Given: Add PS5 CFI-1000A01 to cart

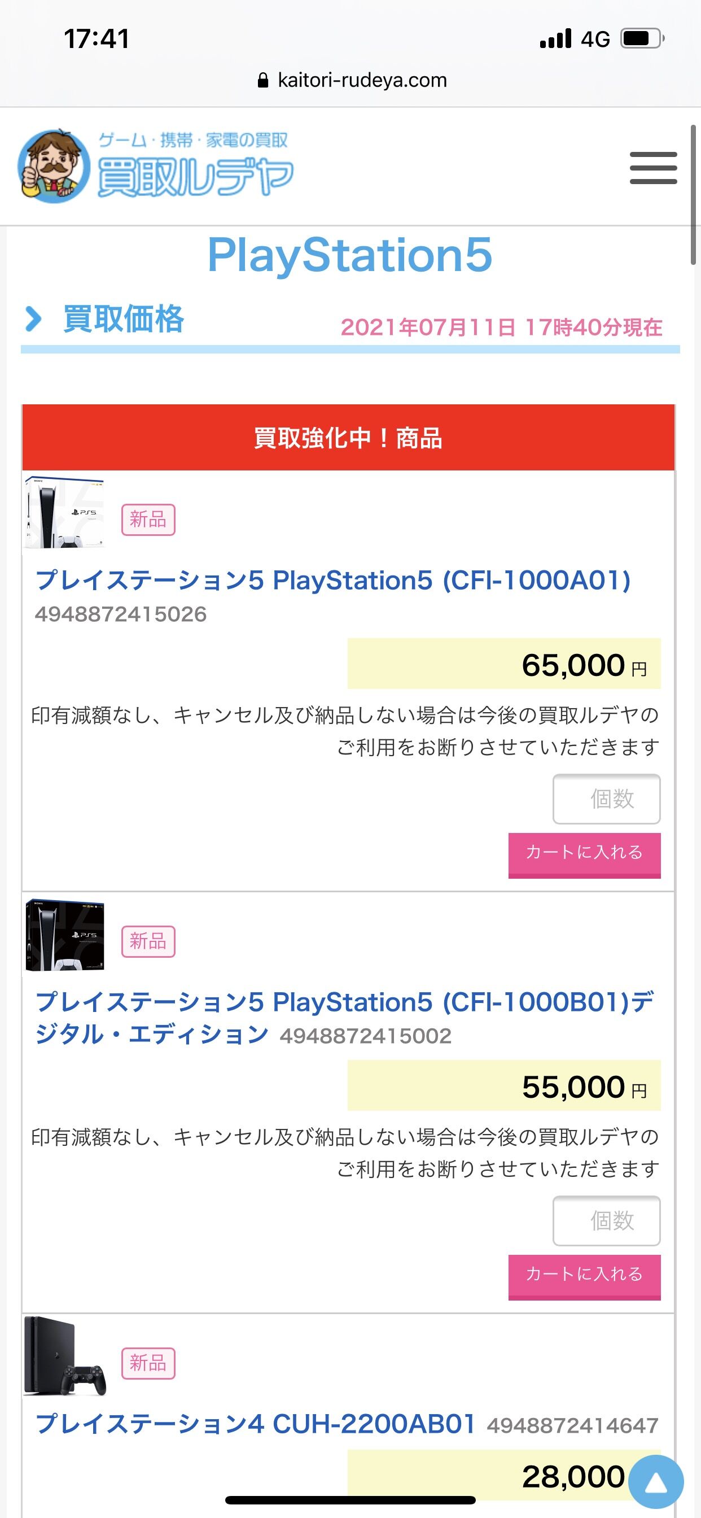Looking at the screenshot, I should (x=584, y=854).
